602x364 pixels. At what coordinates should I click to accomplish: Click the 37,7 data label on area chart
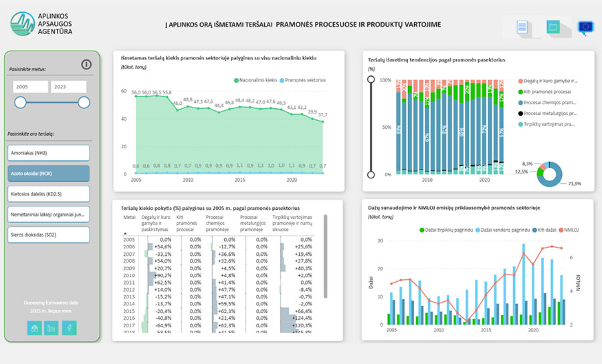click(323, 115)
